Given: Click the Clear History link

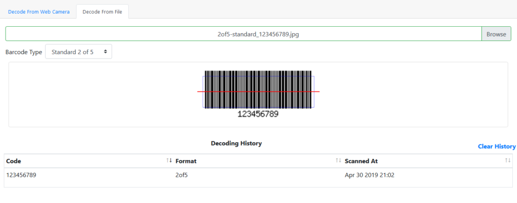Looking at the screenshot, I should (497, 146).
